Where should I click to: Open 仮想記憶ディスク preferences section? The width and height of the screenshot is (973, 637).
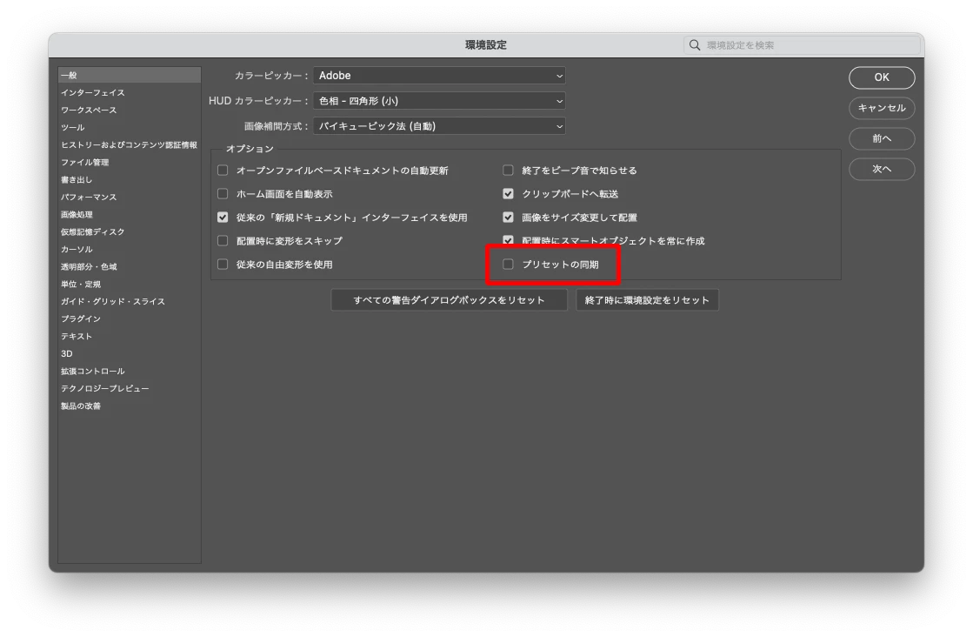[x=129, y=231]
